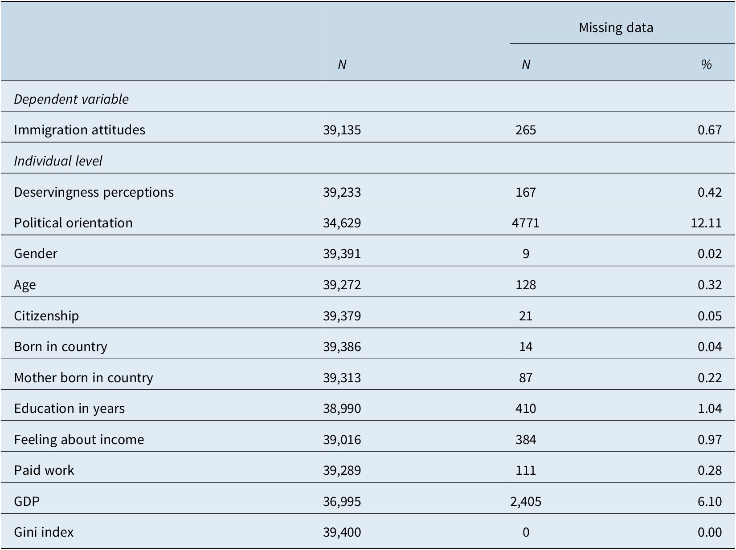Click the Paid work row label
The image size is (736, 550).
tap(44, 470)
